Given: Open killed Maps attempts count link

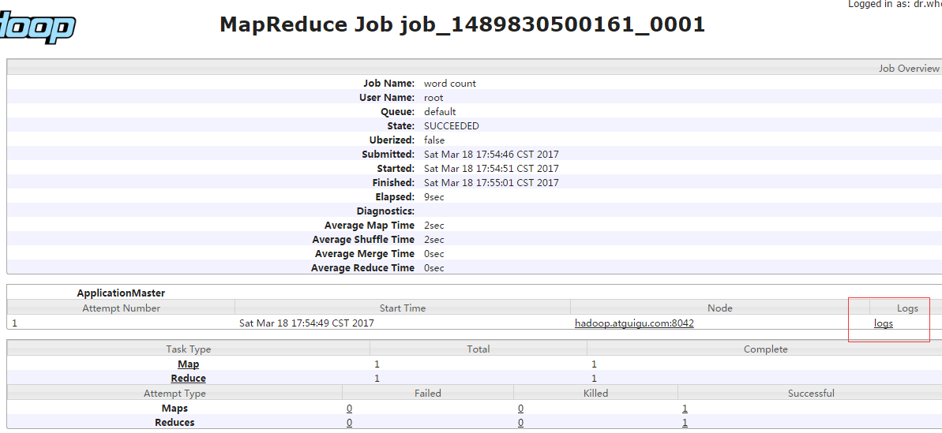Looking at the screenshot, I should (x=521, y=409).
